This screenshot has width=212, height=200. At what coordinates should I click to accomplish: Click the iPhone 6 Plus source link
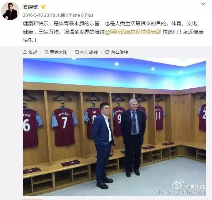tap(80, 15)
